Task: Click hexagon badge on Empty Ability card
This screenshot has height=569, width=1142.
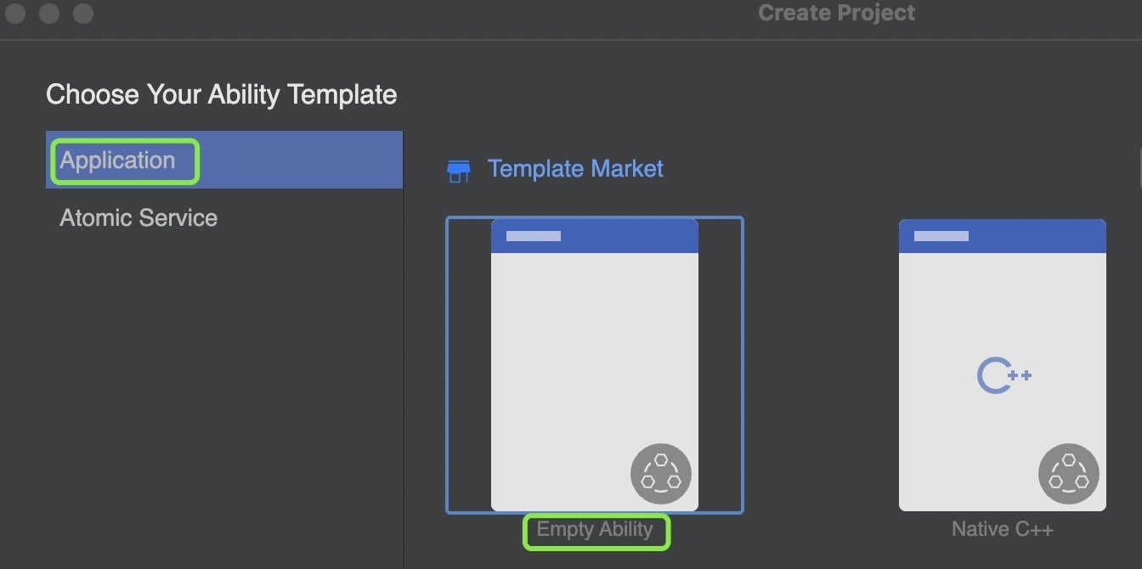Action: point(660,474)
